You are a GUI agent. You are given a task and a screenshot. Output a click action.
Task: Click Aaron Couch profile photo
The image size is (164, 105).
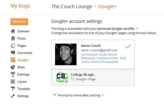tap(66, 54)
